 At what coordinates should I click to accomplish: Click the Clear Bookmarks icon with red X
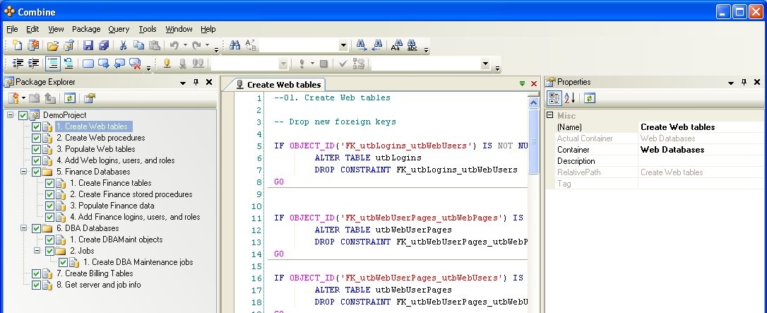[x=135, y=64]
